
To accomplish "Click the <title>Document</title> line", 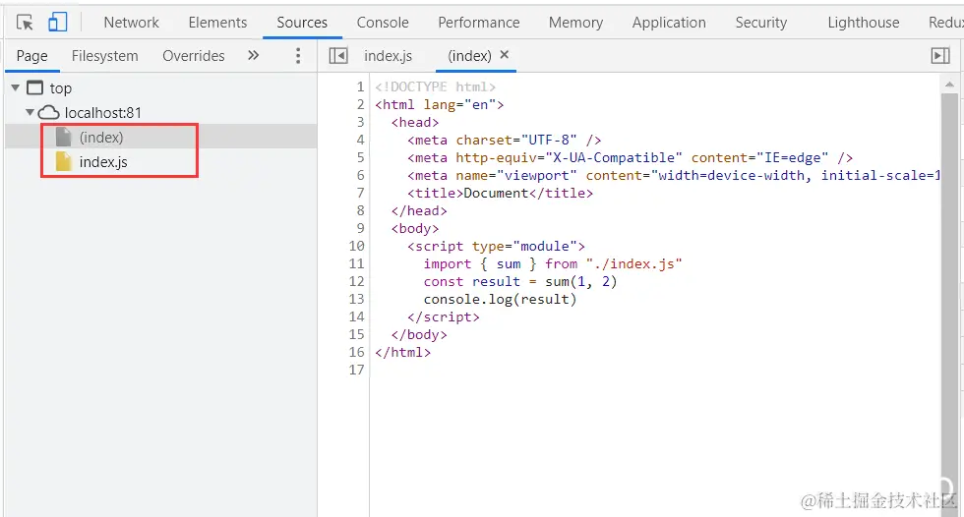I will pyautogui.click(x=500, y=194).
